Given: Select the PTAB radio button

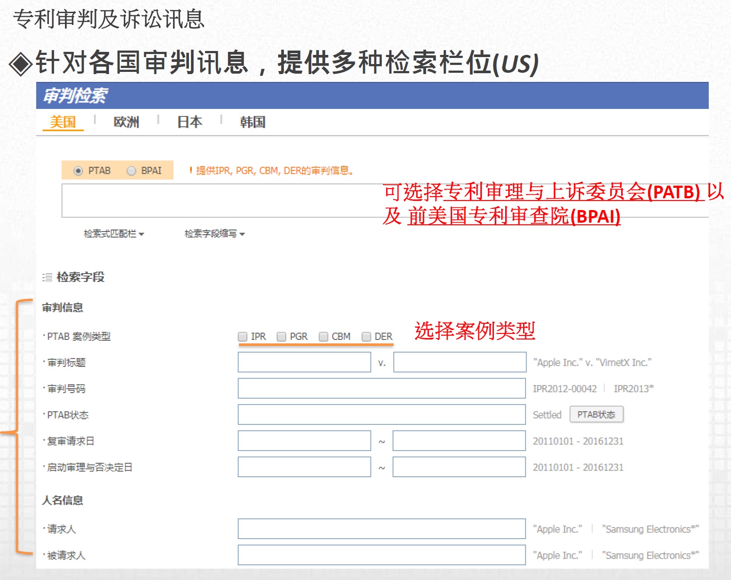Looking at the screenshot, I should [78, 171].
